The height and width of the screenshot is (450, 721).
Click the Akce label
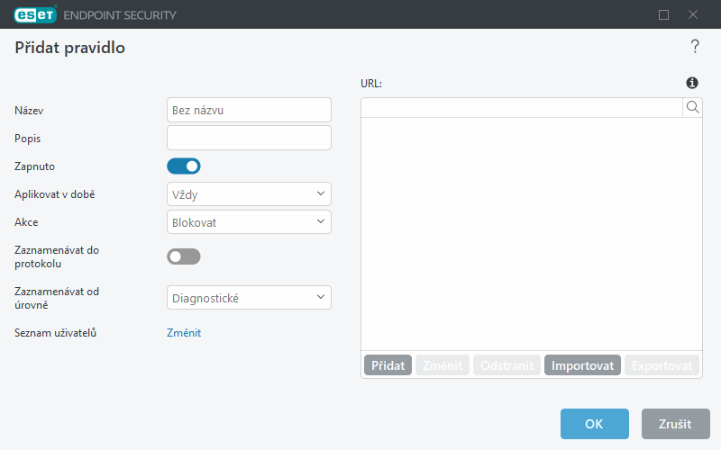26,222
